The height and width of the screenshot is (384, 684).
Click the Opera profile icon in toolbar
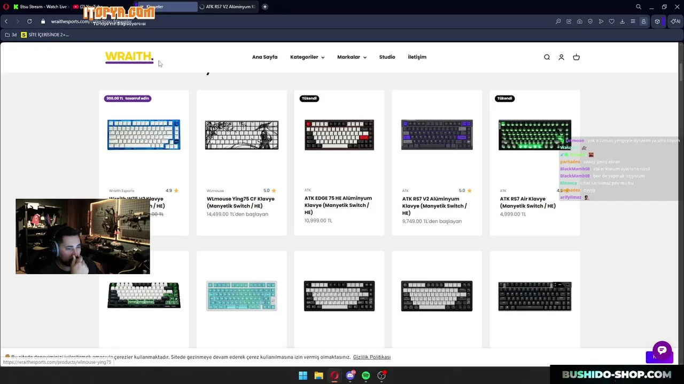644,21
